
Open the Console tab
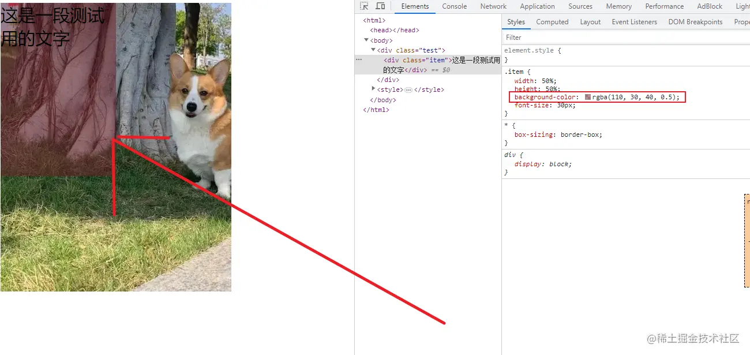[x=455, y=6]
